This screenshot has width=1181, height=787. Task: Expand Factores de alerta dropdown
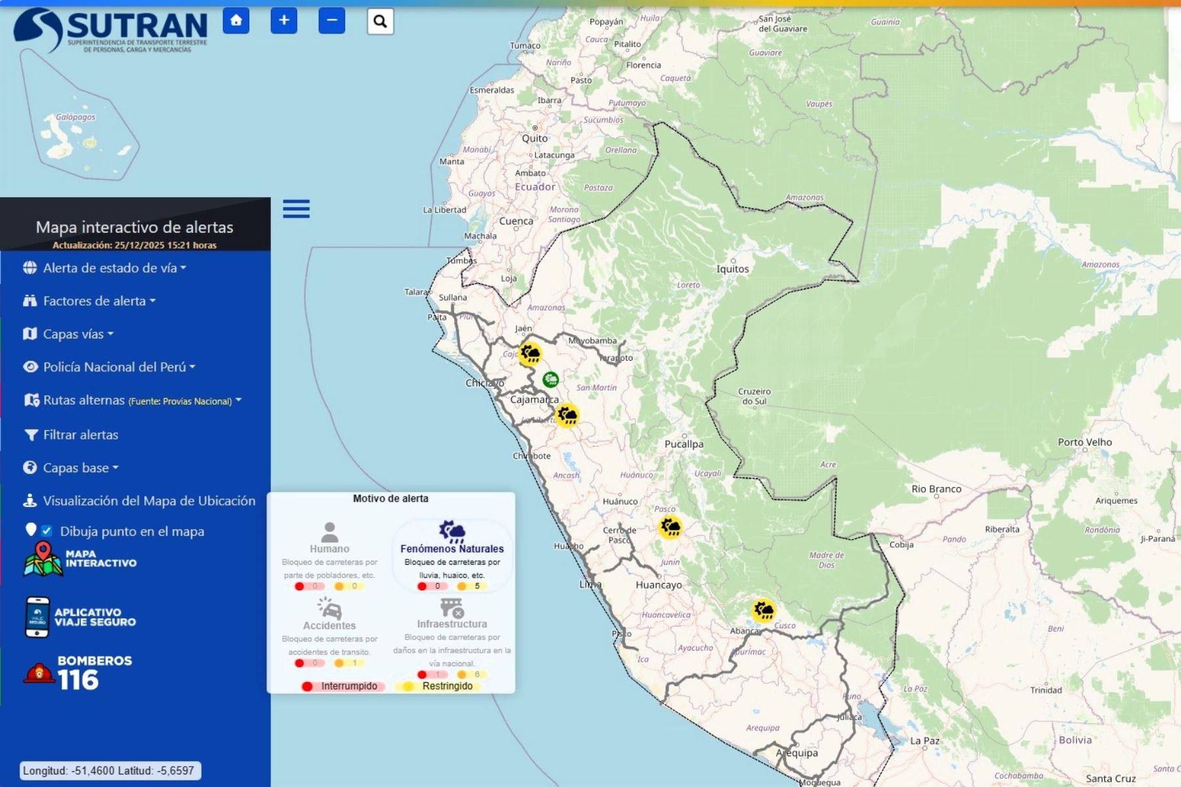pyautogui.click(x=99, y=301)
